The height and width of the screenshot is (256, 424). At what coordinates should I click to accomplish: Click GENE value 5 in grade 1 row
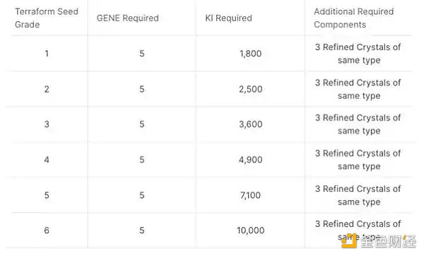click(142, 54)
